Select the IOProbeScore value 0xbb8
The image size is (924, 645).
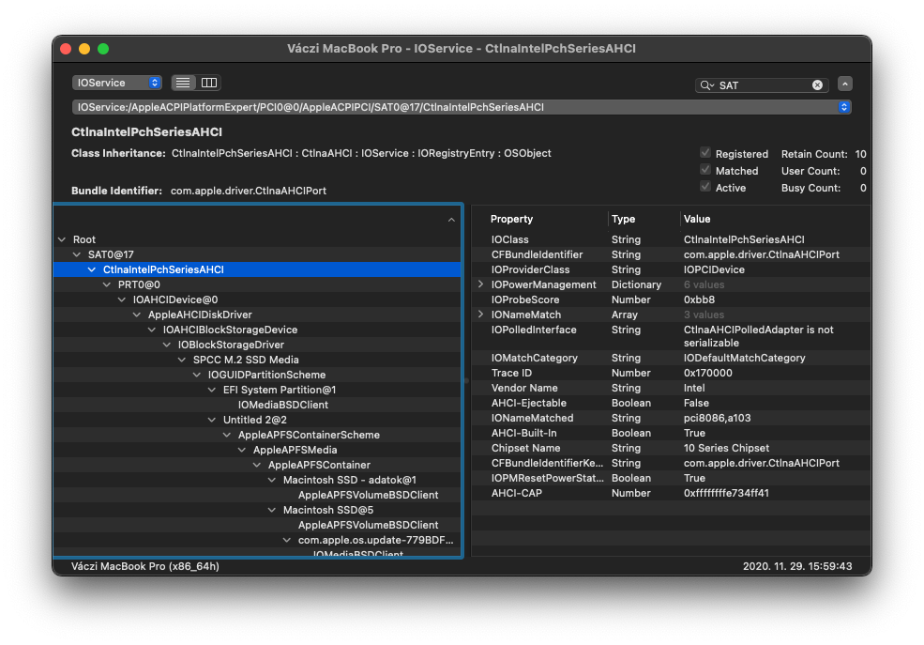(x=699, y=299)
